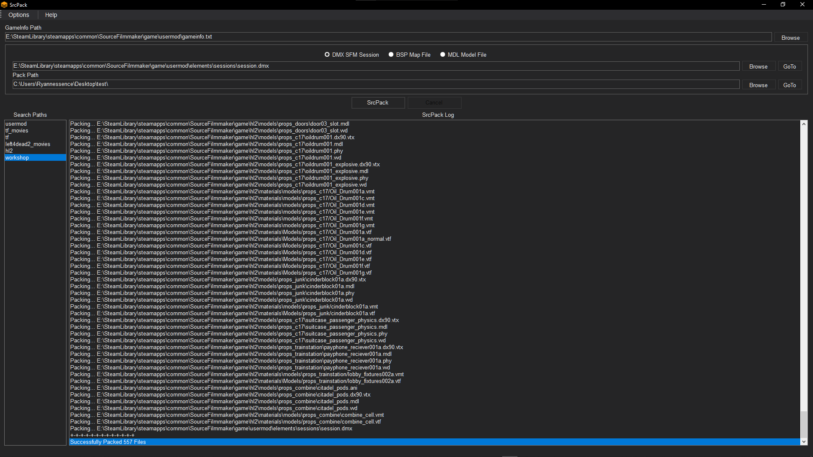The width and height of the screenshot is (813, 457).
Task: Open the Options menu
Action: pyautogui.click(x=19, y=15)
